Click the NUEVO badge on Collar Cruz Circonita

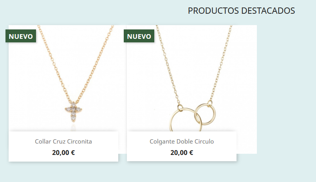click(x=21, y=36)
